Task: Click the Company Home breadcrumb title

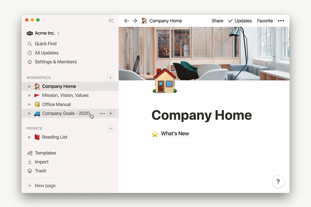Action: click(x=166, y=21)
